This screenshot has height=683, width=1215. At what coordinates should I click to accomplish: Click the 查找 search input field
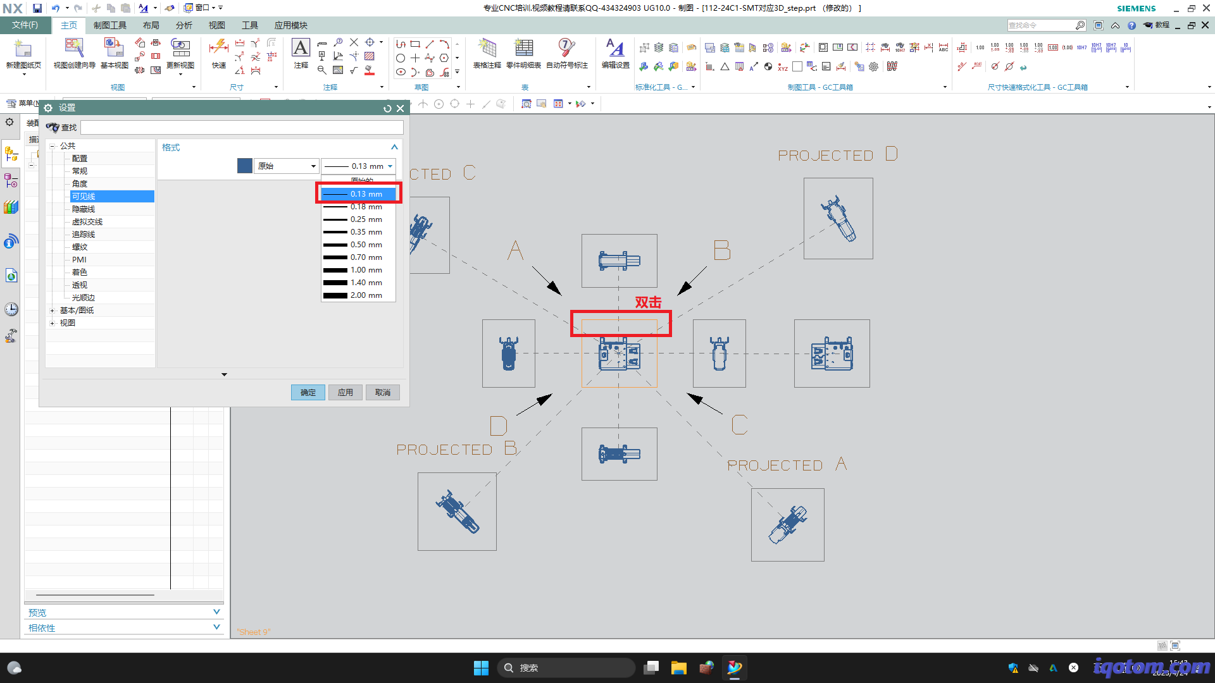242,128
